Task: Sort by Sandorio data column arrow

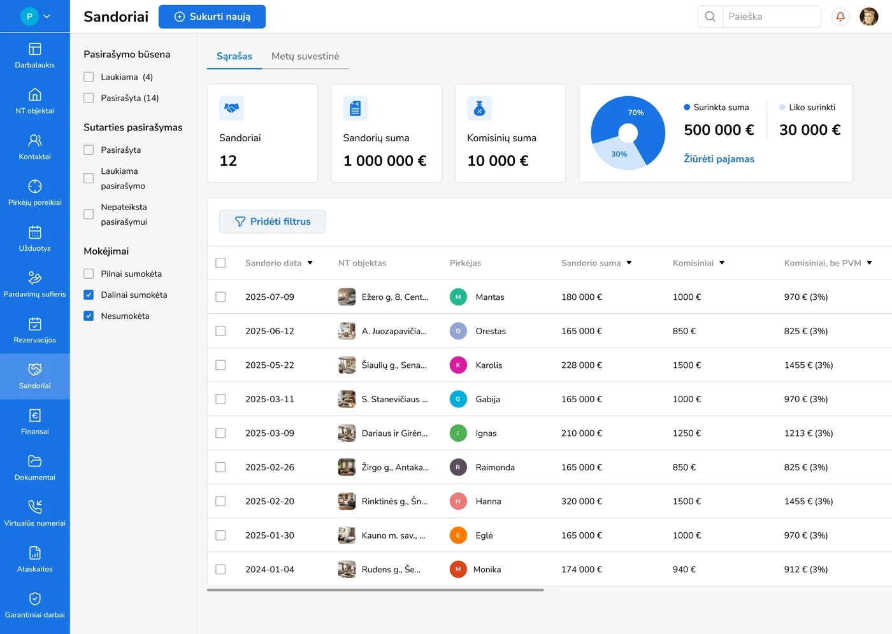Action: click(310, 263)
